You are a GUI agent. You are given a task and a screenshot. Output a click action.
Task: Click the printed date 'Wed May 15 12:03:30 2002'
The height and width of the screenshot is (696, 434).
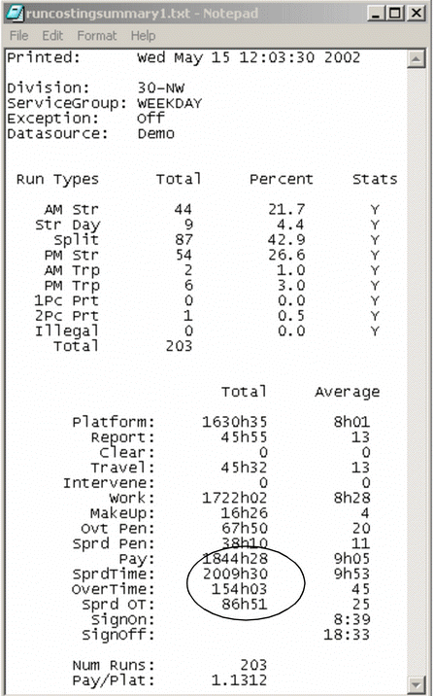tap(249, 57)
